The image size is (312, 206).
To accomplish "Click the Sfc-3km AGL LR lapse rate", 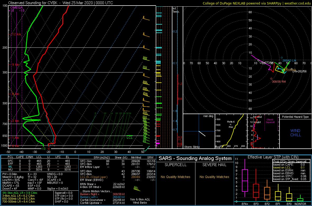I will (x=20, y=193).
